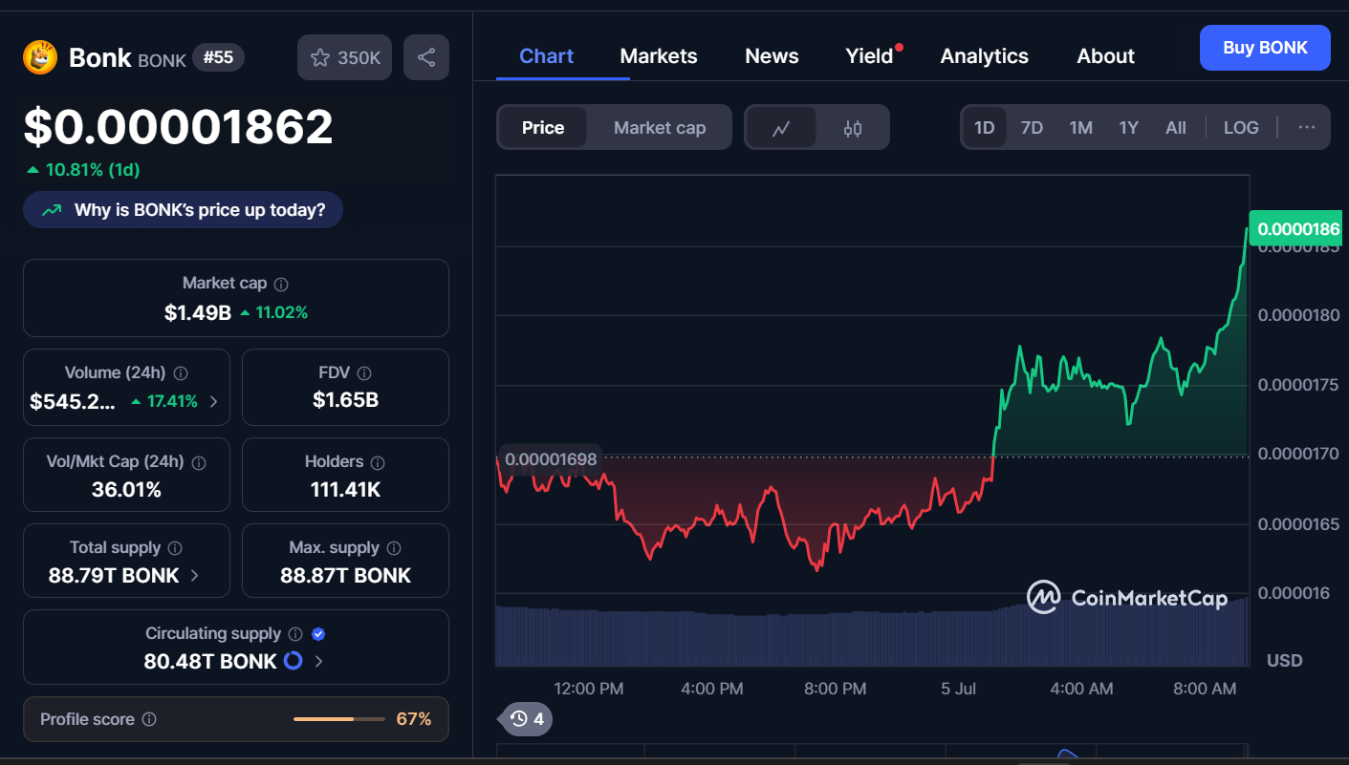1349x765 pixels.
Task: Click the info icon next to Vol/Mkt Cap (24h)
Action: pyautogui.click(x=199, y=462)
